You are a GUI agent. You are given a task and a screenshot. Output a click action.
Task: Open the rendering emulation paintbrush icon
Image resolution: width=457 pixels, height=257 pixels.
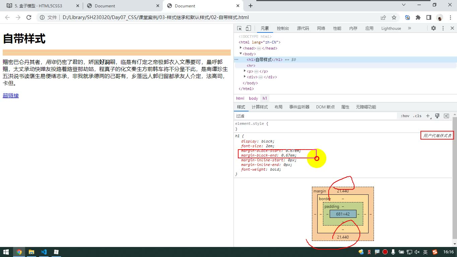437,116
